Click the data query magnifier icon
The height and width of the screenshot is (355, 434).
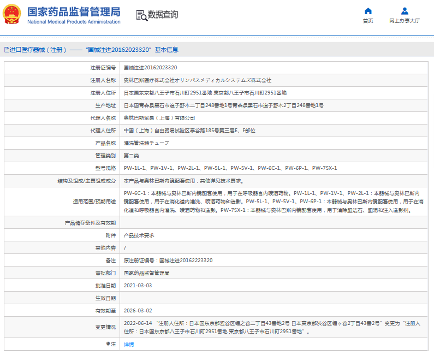point(141,15)
